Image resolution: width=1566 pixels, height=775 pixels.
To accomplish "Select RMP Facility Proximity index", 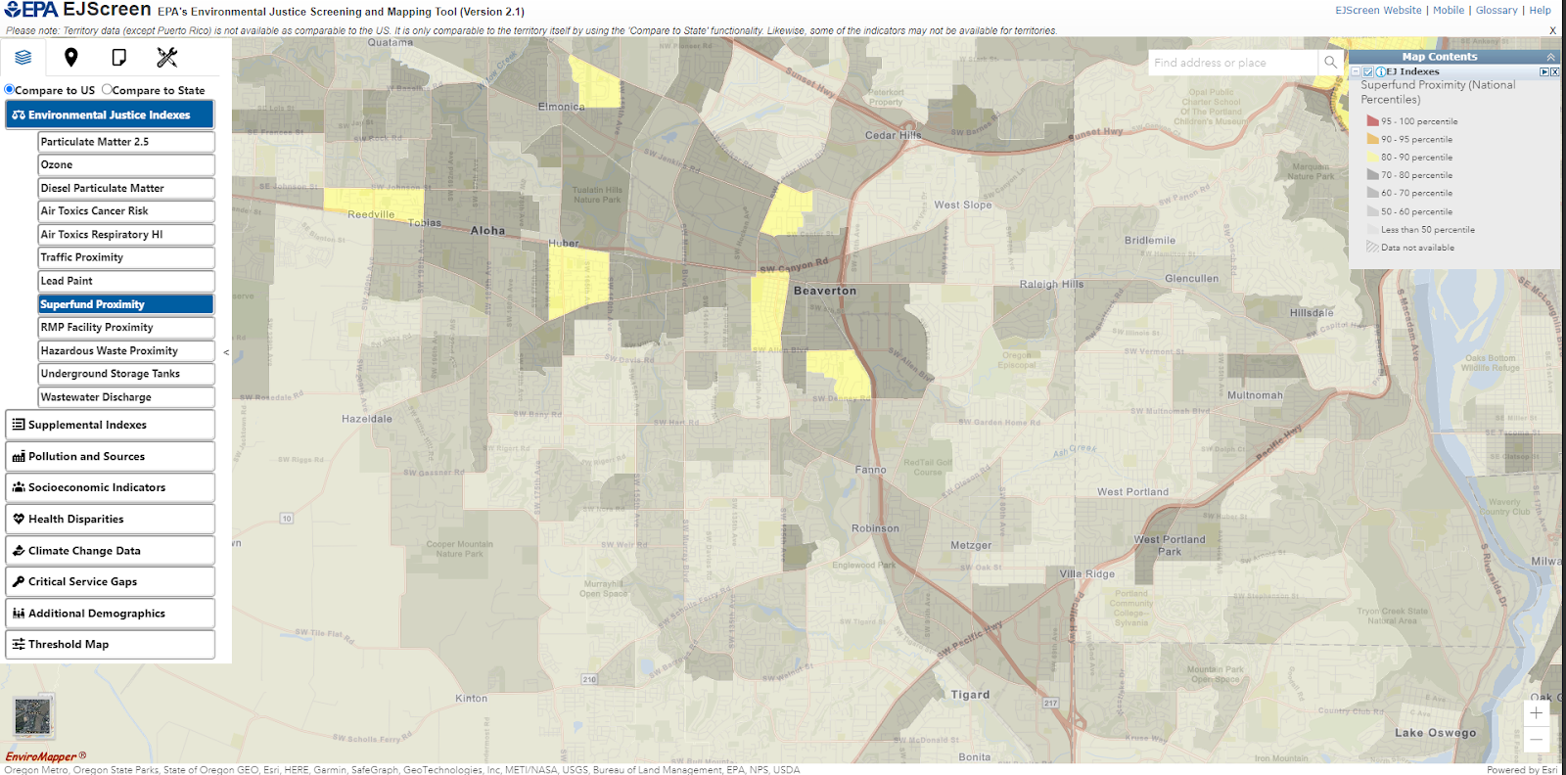I will (x=126, y=327).
